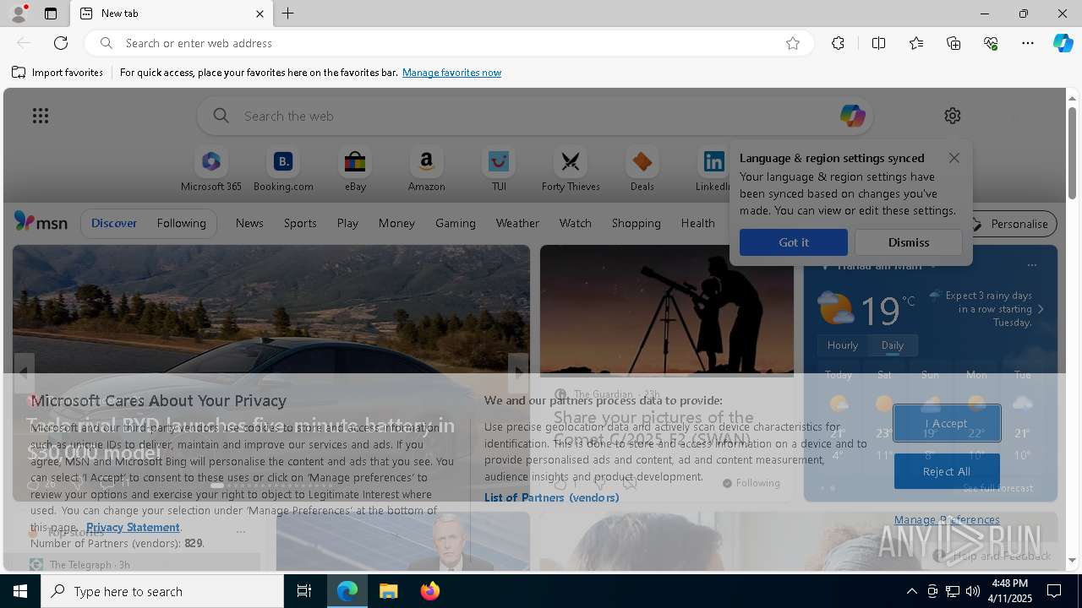Show hidden system tray icons
The width and height of the screenshot is (1082, 608).
coord(911,591)
